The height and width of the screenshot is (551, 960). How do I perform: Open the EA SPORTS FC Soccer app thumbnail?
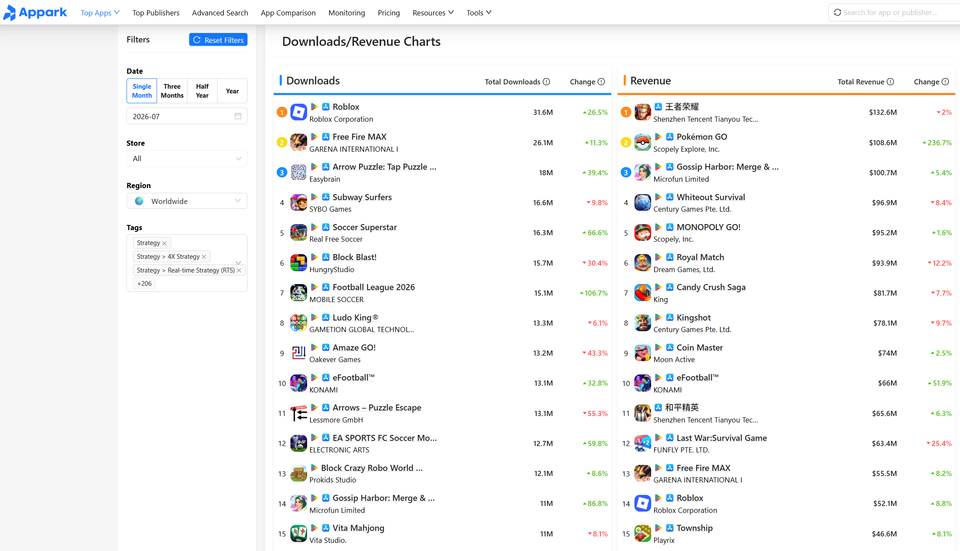[x=299, y=443]
